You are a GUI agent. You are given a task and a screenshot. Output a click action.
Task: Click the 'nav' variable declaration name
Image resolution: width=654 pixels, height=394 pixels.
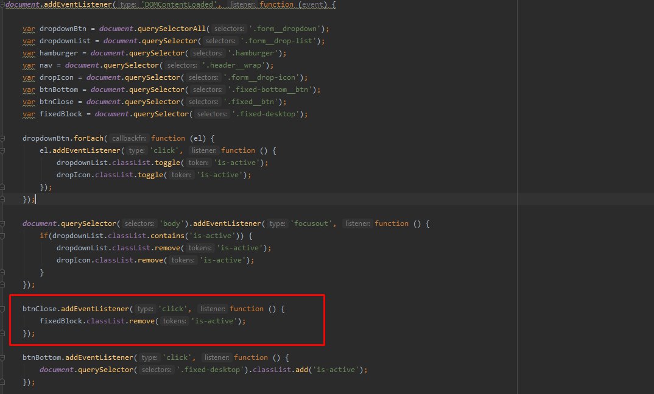pyautogui.click(x=46, y=65)
